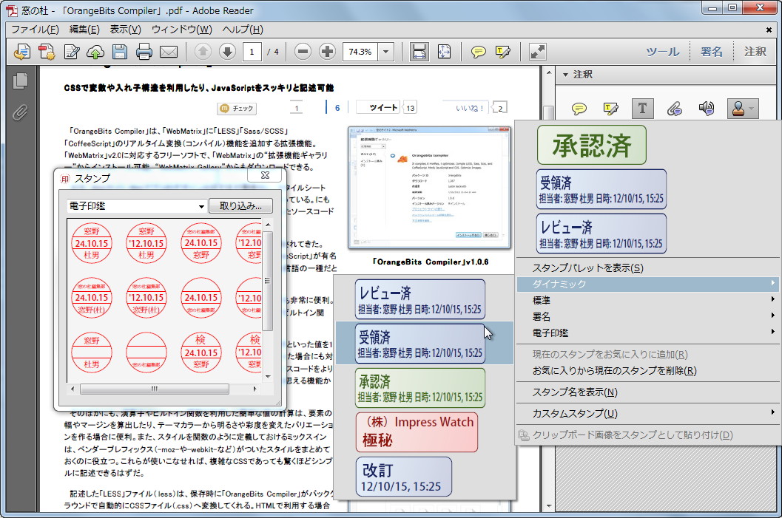Open the 署名 pane
This screenshot has width=782, height=518.
[x=711, y=52]
